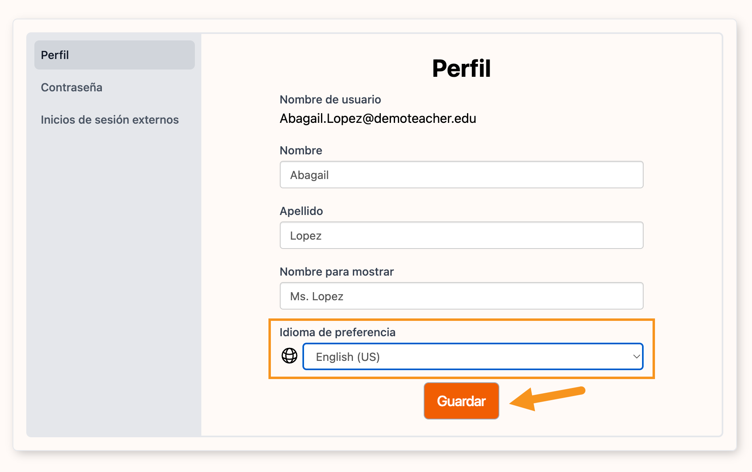Viewport: 752px width, 472px height.
Task: Expand the language dropdown chevron arrow
Action: [x=636, y=356]
